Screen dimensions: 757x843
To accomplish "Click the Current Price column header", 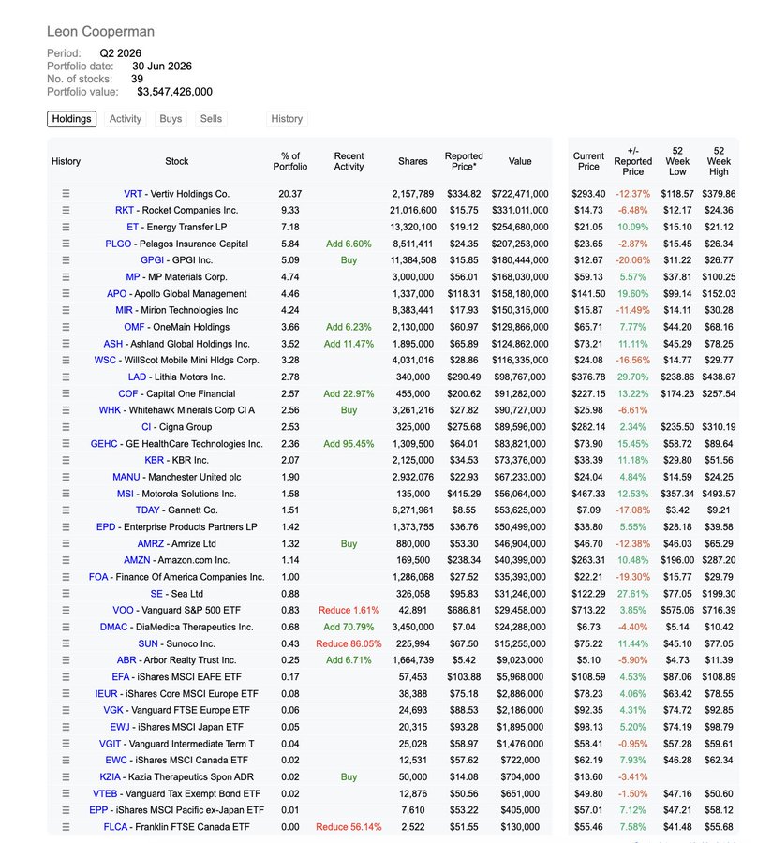I will [x=588, y=161].
